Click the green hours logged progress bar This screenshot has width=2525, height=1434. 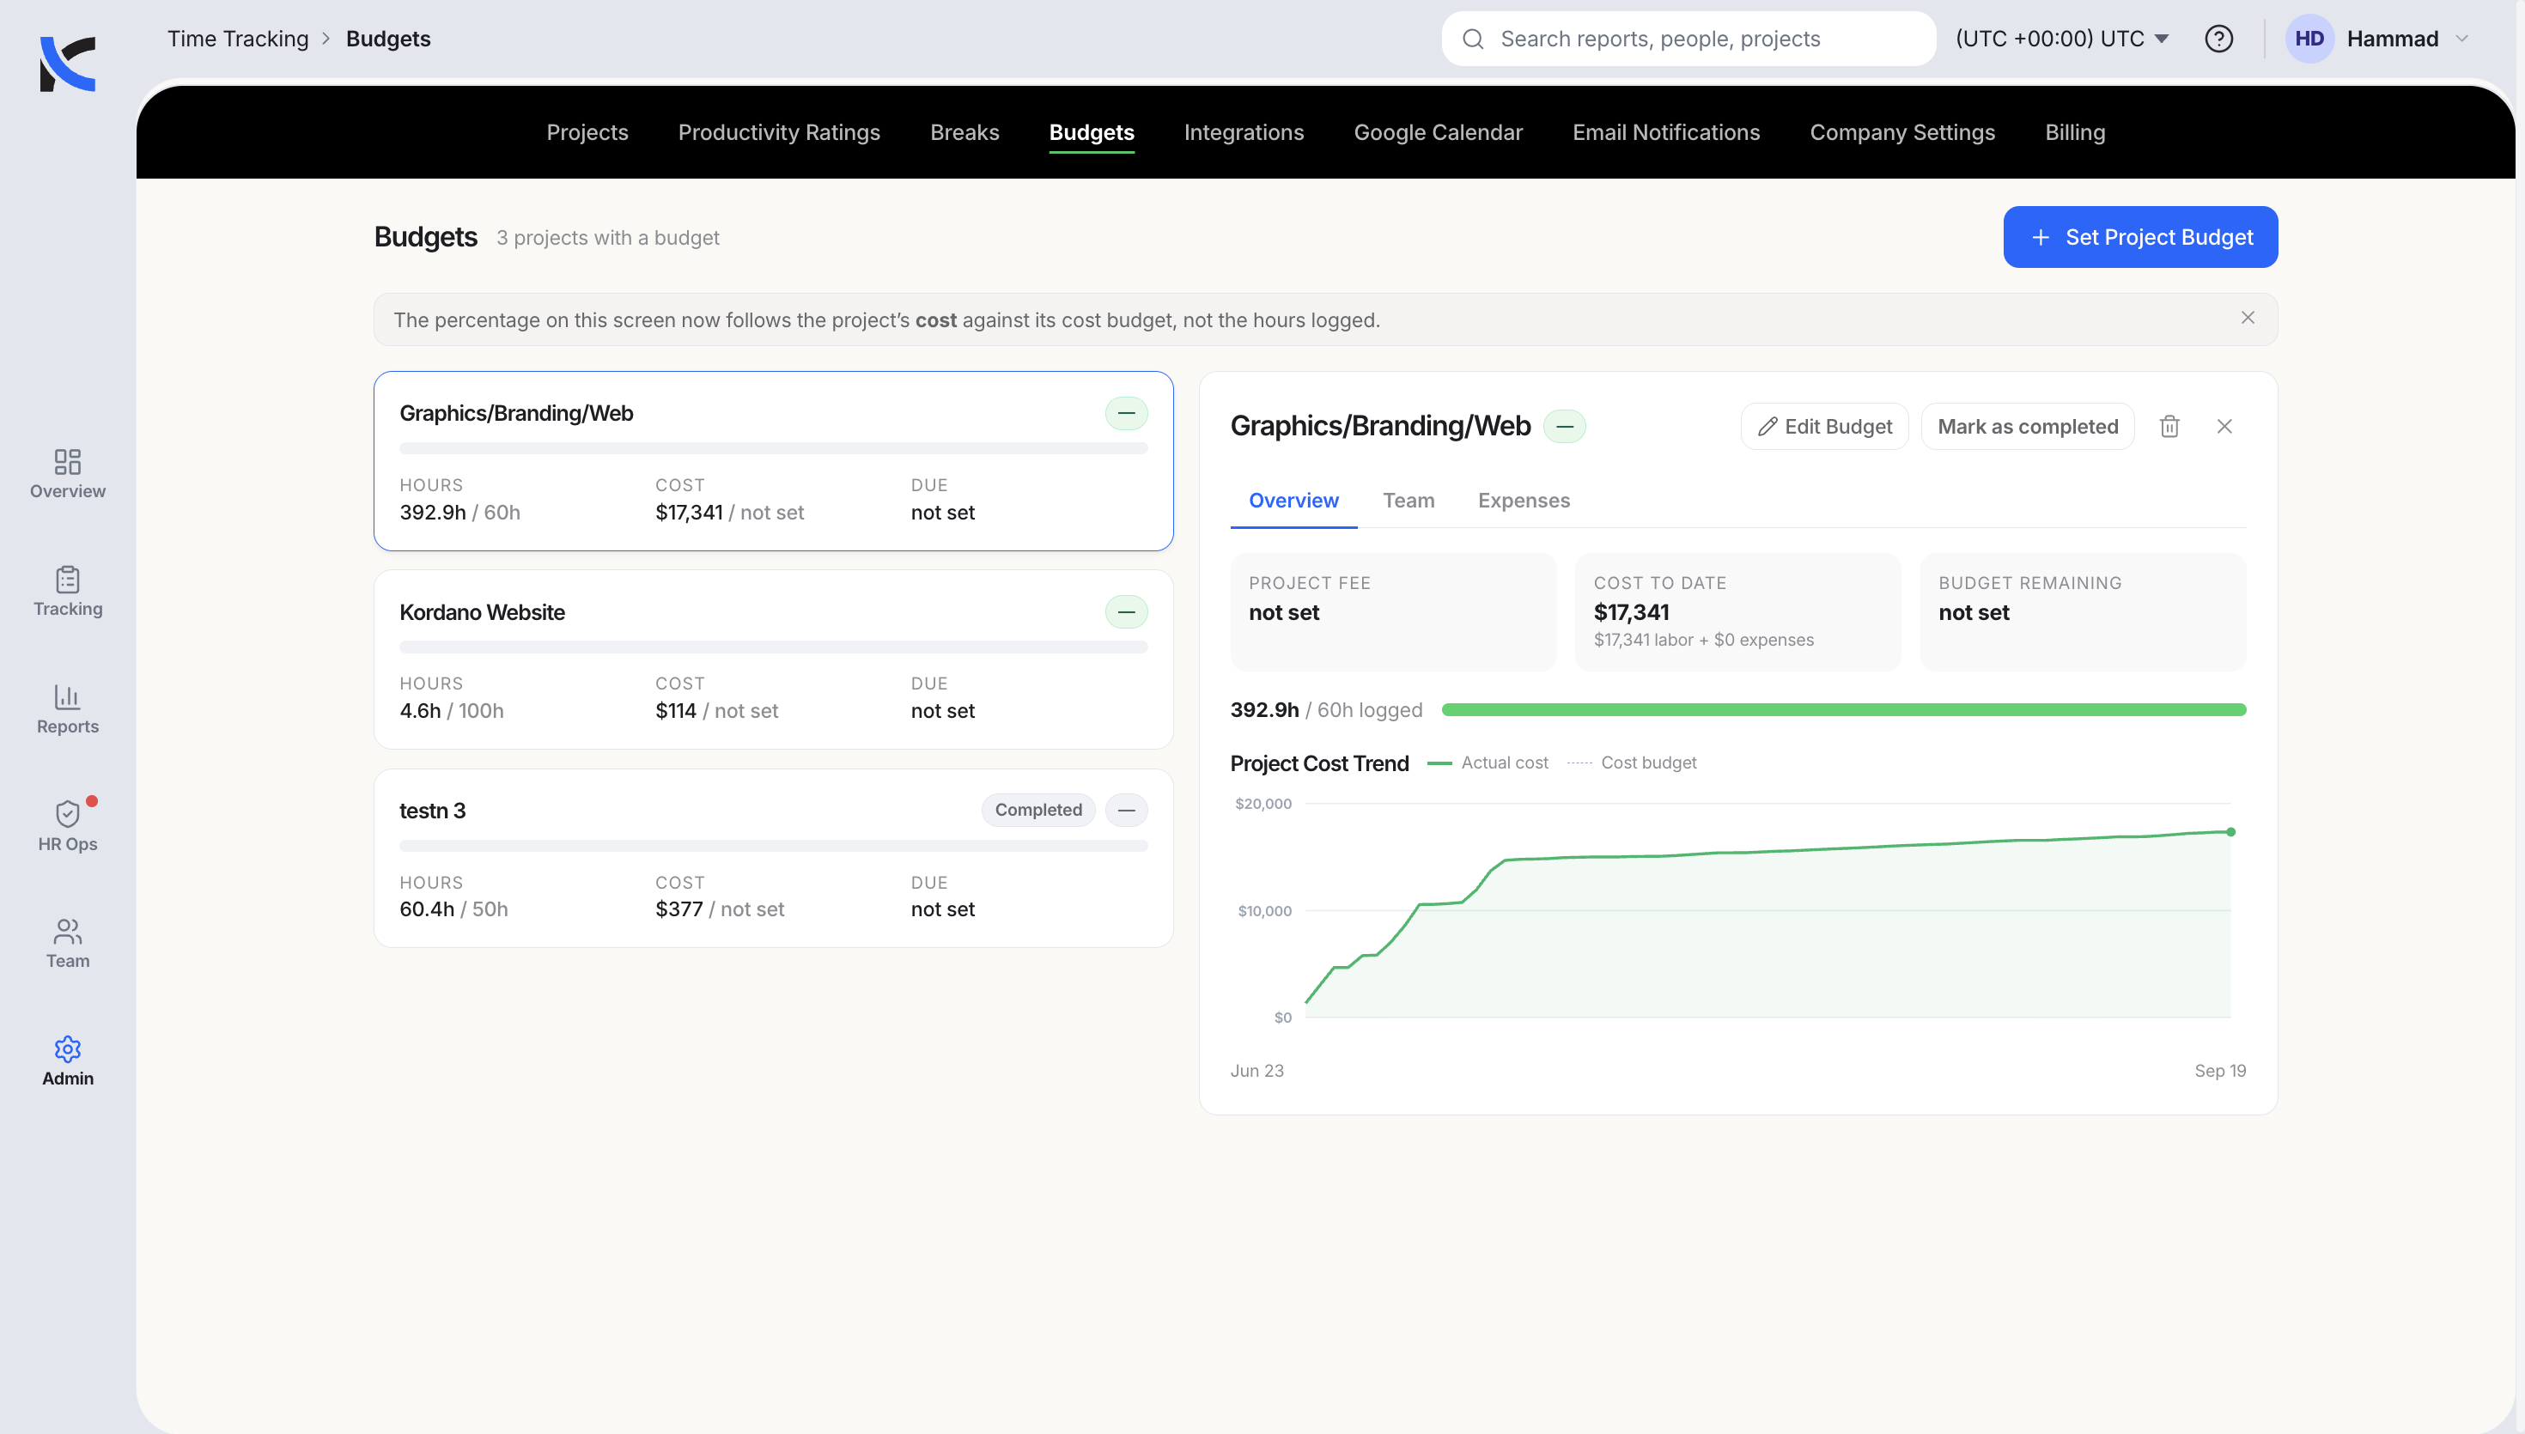1842,710
